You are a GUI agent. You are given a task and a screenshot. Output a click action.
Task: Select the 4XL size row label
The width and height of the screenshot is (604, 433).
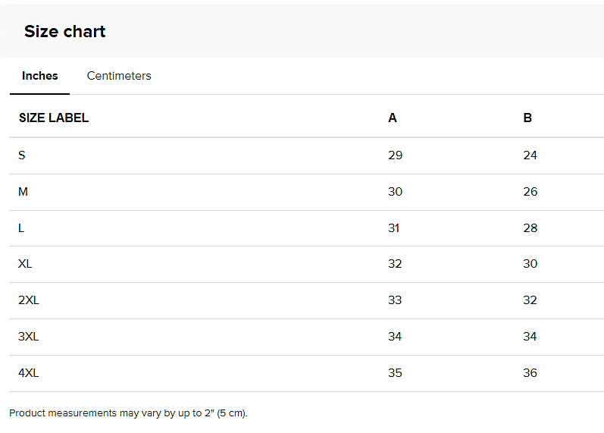point(29,373)
